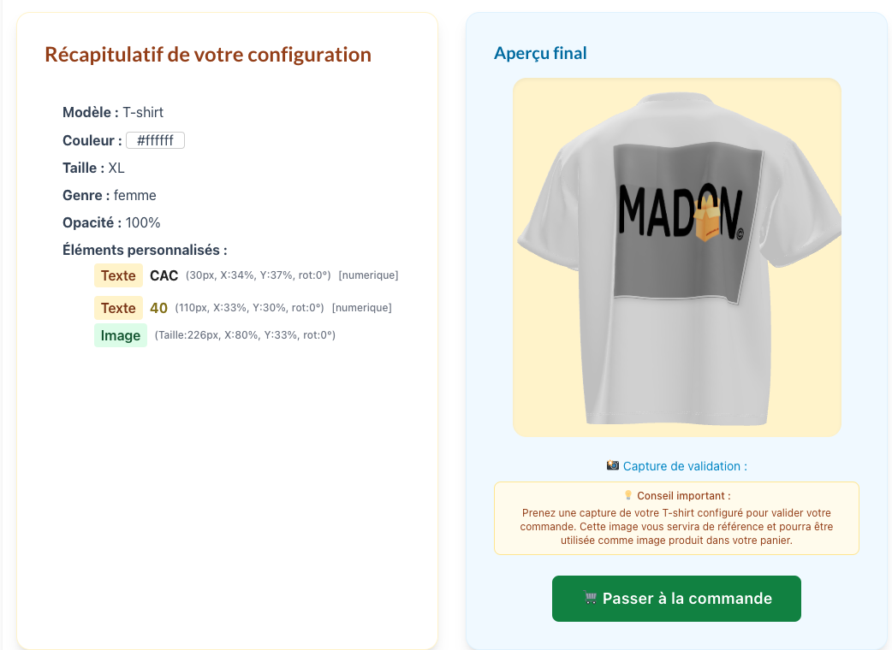
Task: Select the #ffffff color swatch
Action: click(155, 140)
